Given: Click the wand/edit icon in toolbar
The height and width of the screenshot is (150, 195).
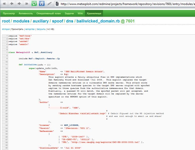Looking at the screenshot, I should click(49, 3).
